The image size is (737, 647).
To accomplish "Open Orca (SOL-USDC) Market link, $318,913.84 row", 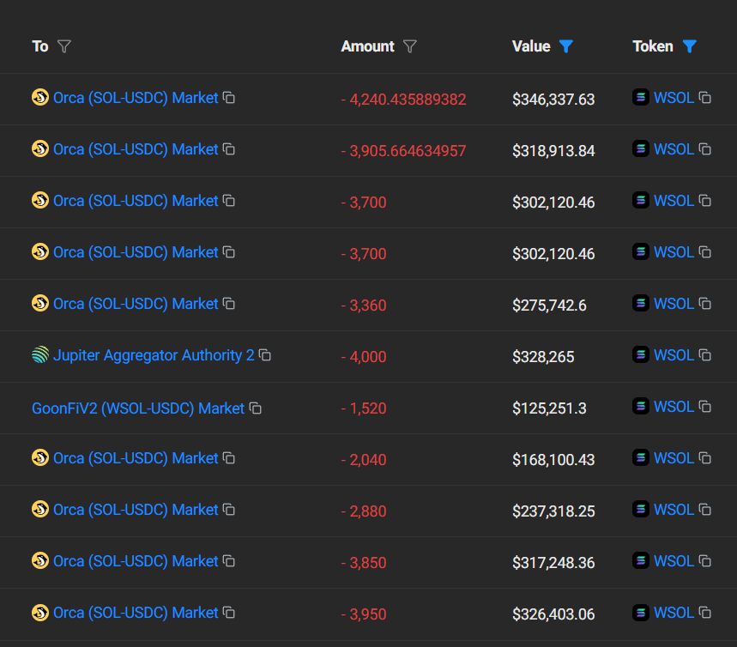I will tap(136, 149).
